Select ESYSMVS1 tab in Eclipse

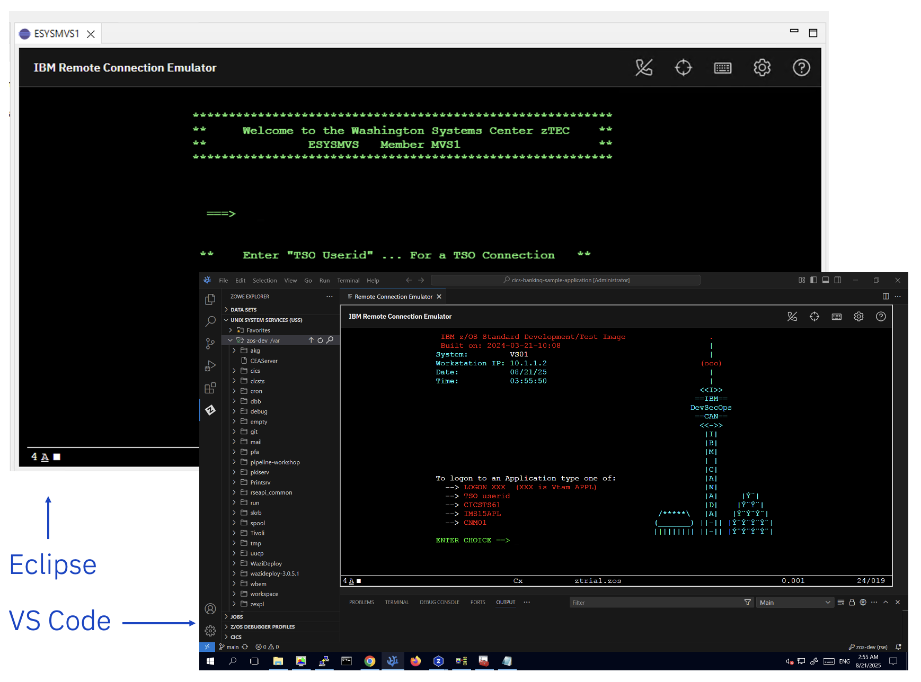pyautogui.click(x=57, y=34)
